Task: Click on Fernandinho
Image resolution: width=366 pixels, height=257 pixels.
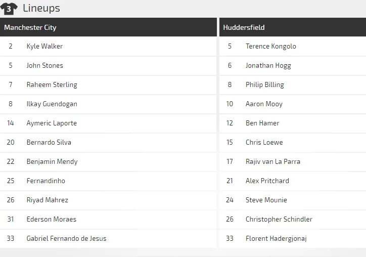Action: (x=45, y=181)
